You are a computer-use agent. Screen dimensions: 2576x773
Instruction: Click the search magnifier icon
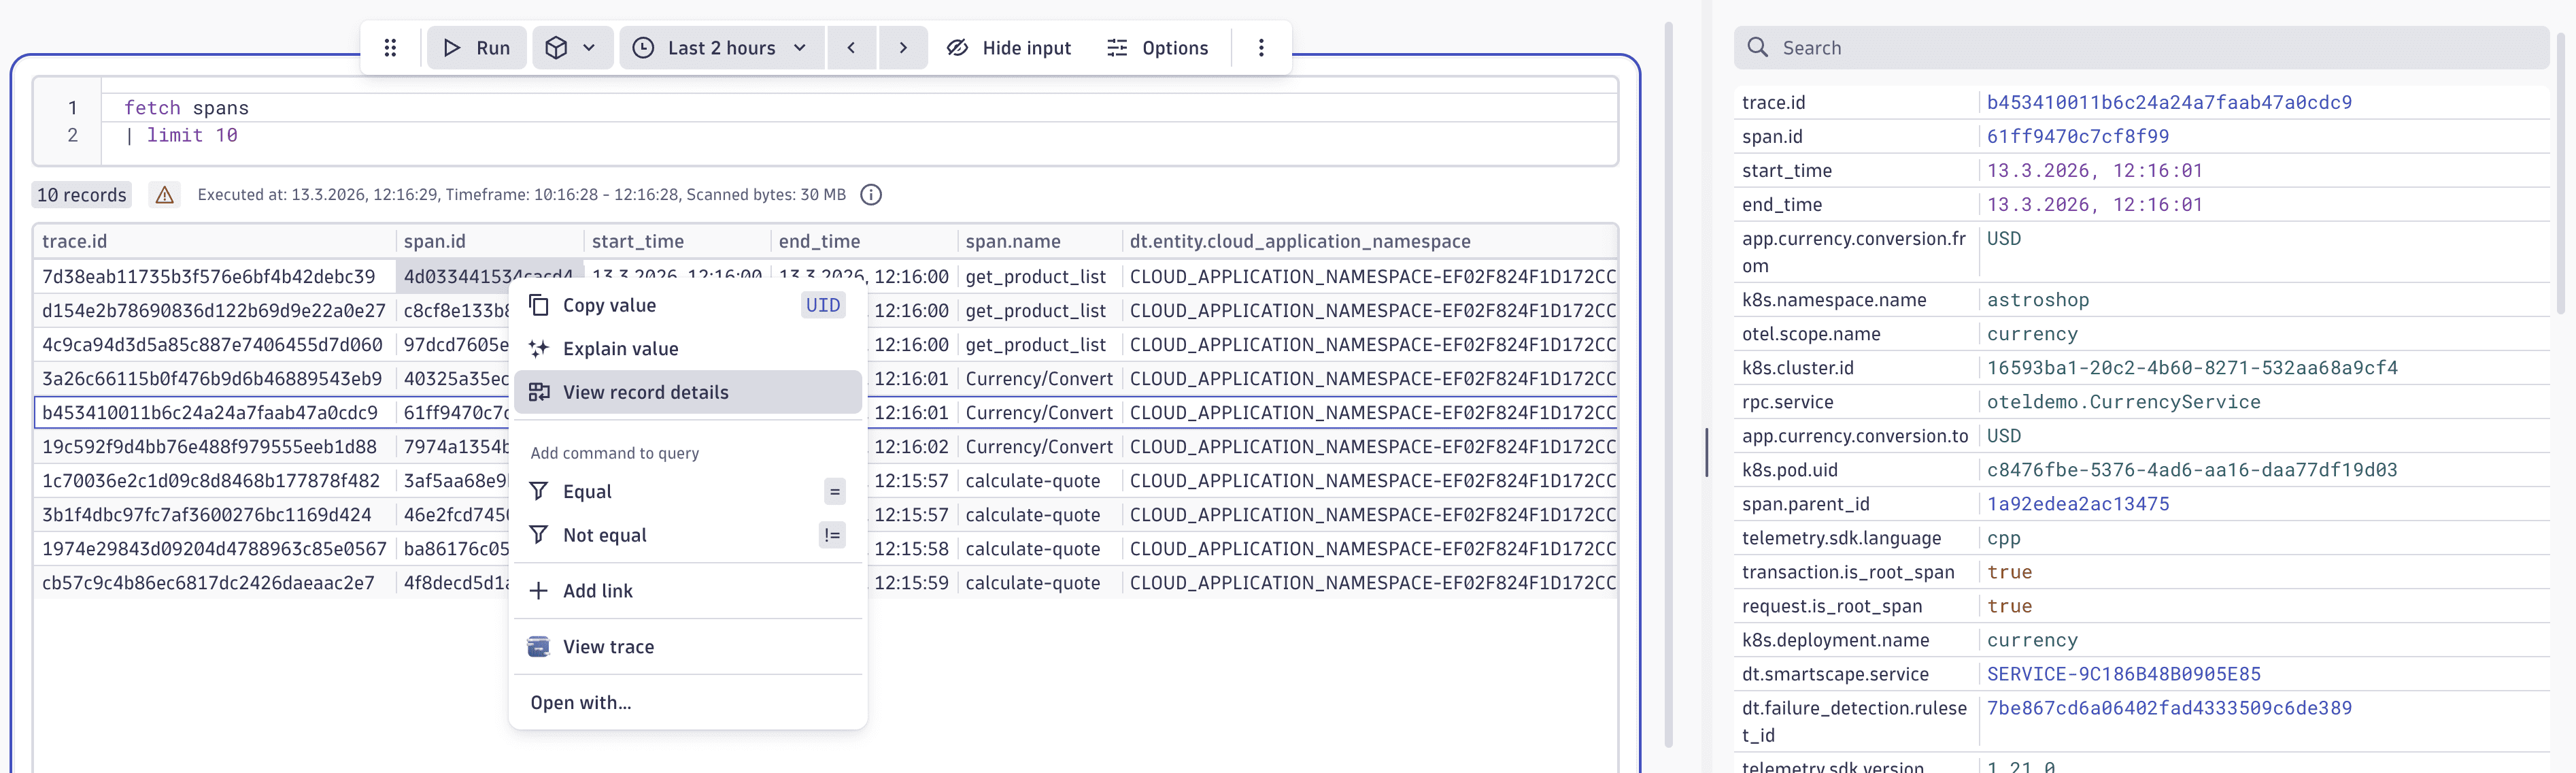1757,47
